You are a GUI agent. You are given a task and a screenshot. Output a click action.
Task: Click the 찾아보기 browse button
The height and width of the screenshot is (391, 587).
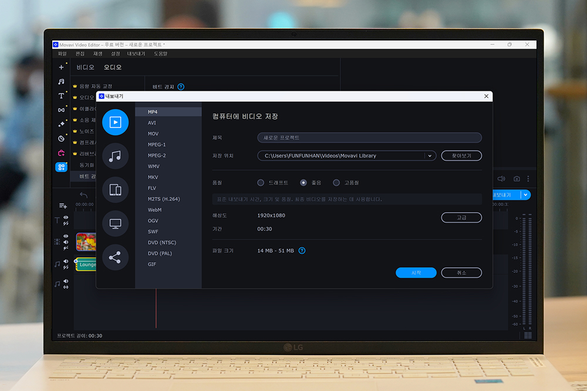[x=461, y=156]
